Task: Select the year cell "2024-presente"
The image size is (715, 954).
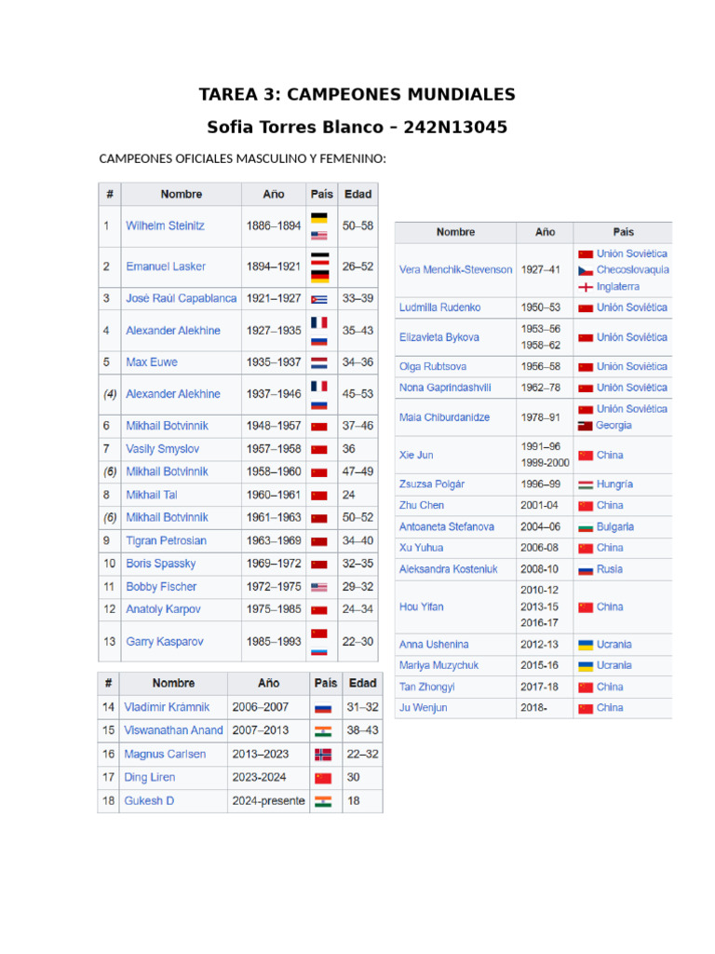Action: [x=268, y=800]
